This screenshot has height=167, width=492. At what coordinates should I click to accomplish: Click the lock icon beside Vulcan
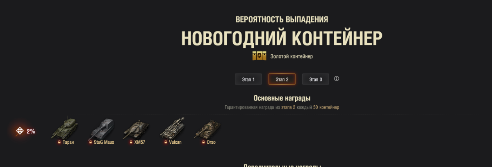click(x=166, y=142)
